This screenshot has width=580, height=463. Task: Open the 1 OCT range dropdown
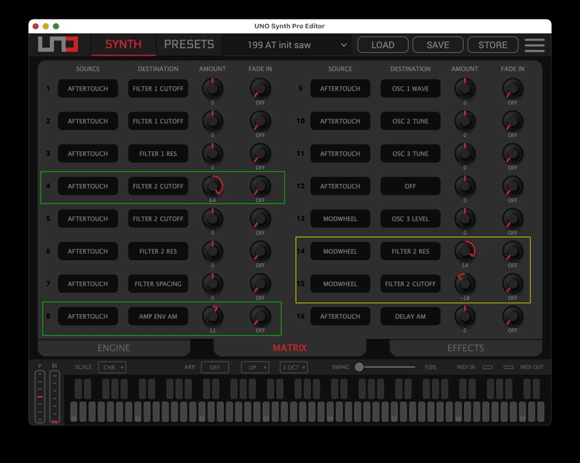click(294, 367)
